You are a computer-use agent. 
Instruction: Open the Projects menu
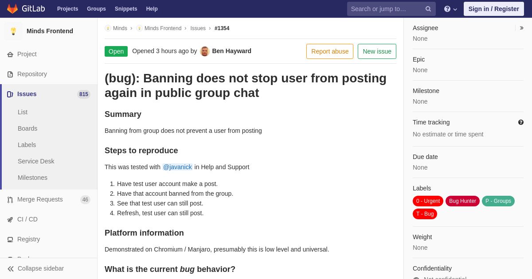[x=67, y=9]
